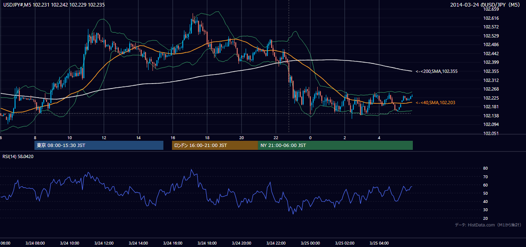
Task: Click RSI scale level 30
Action: [x=486, y=210]
